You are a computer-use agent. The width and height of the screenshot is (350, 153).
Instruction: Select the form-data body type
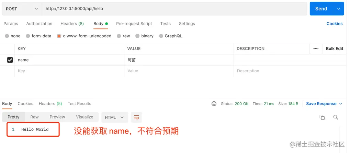28,36
